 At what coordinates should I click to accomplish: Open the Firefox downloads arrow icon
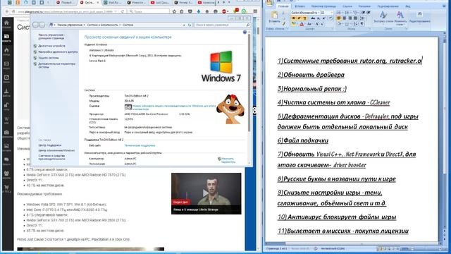199,11
